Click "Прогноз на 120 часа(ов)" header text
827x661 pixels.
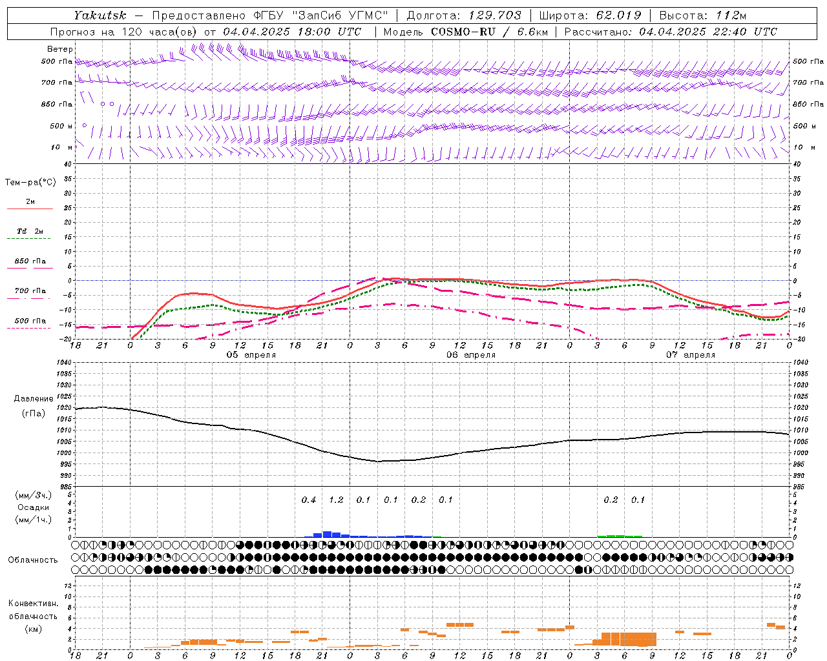click(124, 32)
